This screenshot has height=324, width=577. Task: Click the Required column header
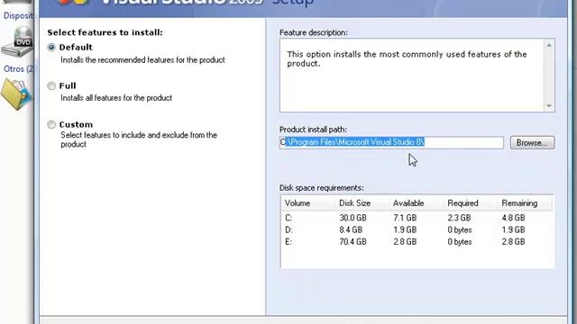click(x=463, y=203)
